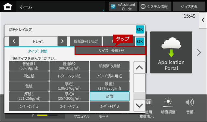This screenshot has height=122, width=207.
Task: Collapse the side panel arrow near the clock
Action: pos(203,20)
